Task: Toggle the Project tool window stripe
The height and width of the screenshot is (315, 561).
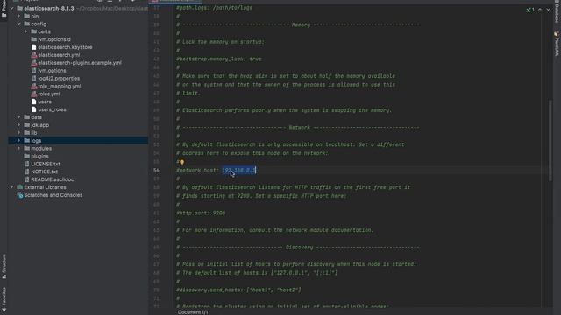Action: [4, 9]
